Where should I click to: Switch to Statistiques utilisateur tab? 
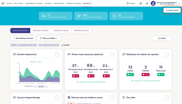pyautogui.click(x=41, y=31)
